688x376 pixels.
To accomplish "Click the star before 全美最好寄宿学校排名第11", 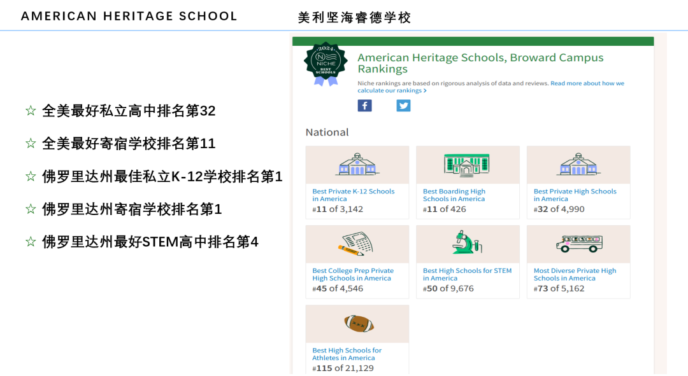I will [x=31, y=143].
